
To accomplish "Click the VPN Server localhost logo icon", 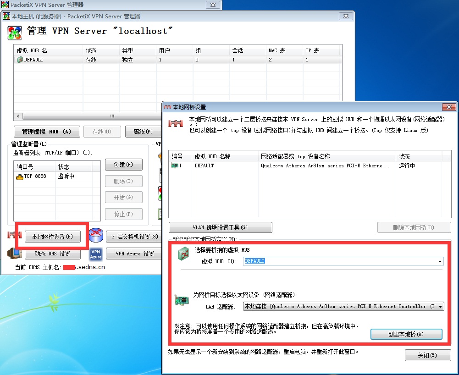I will pos(15,33).
